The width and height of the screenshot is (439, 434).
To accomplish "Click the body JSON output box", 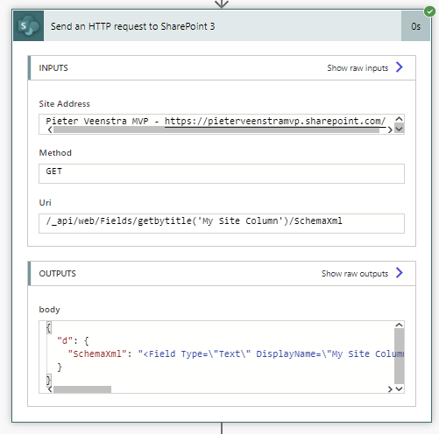I will click(222, 357).
